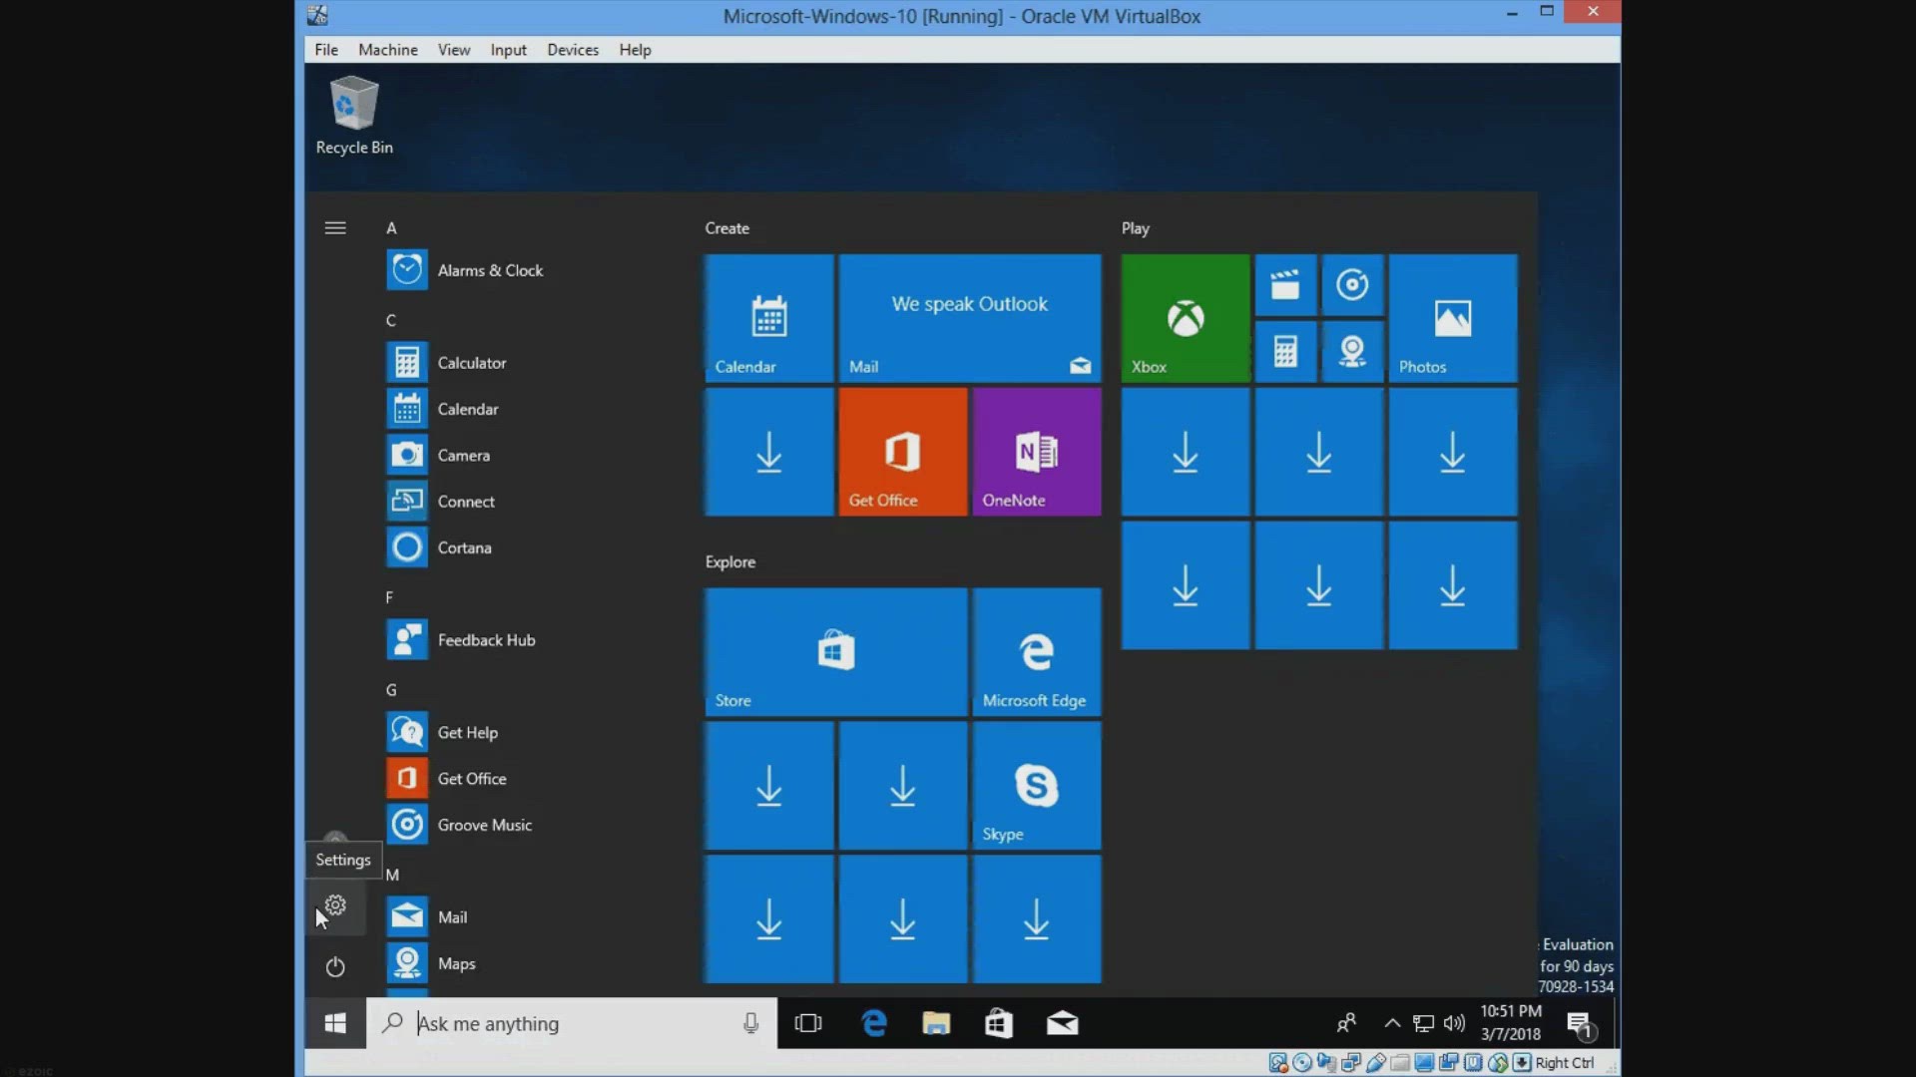Open the VirtualBox File menu
Viewport: 1916px width, 1077px height.
[326, 50]
